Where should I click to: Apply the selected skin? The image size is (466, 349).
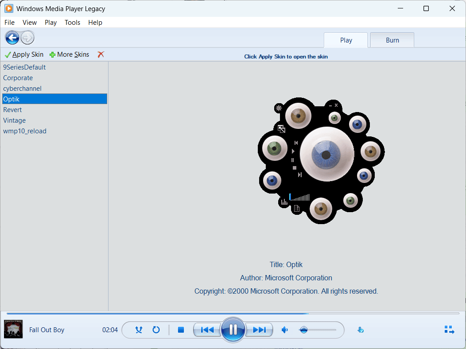[24, 54]
